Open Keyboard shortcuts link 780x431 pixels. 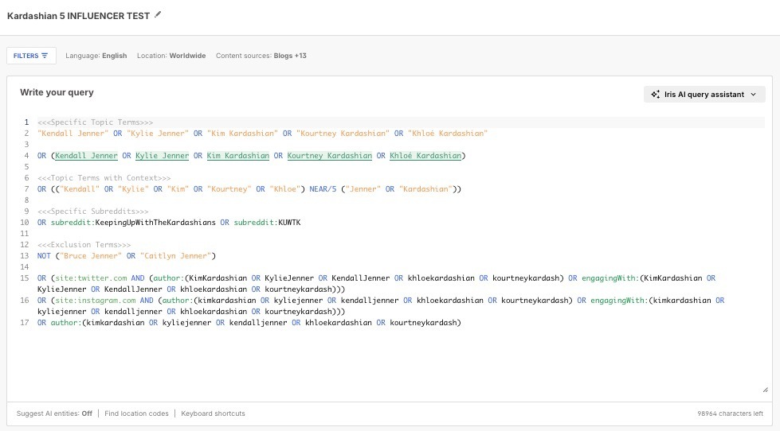[x=213, y=414]
